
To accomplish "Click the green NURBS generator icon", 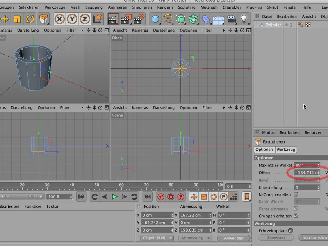I will [181, 19].
